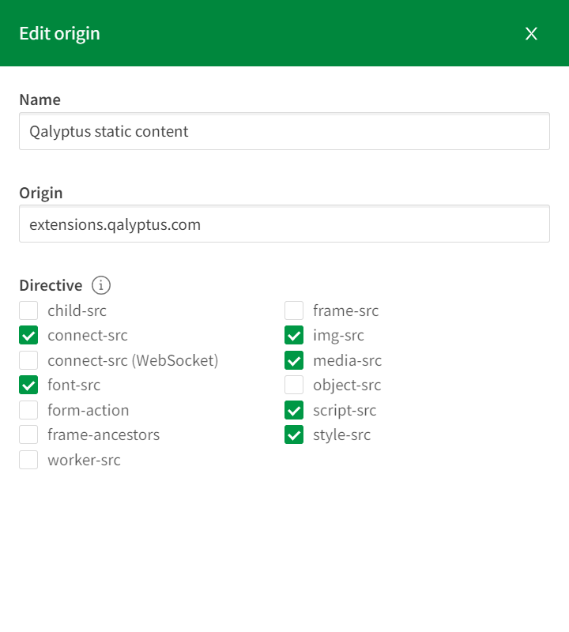
Task: Close the Edit origin dialog
Action: click(x=531, y=33)
